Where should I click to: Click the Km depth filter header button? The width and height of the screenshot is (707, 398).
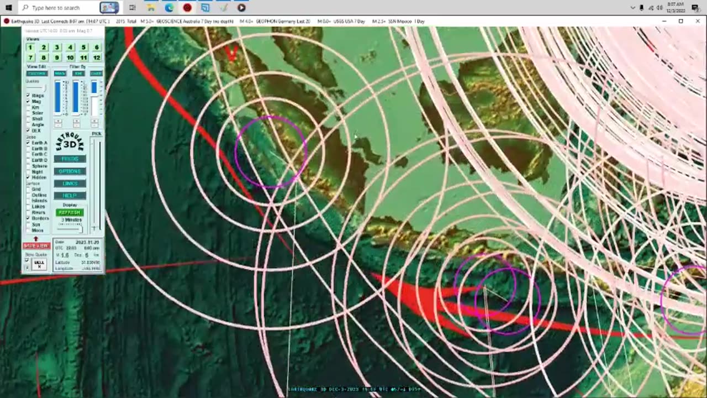pos(78,74)
